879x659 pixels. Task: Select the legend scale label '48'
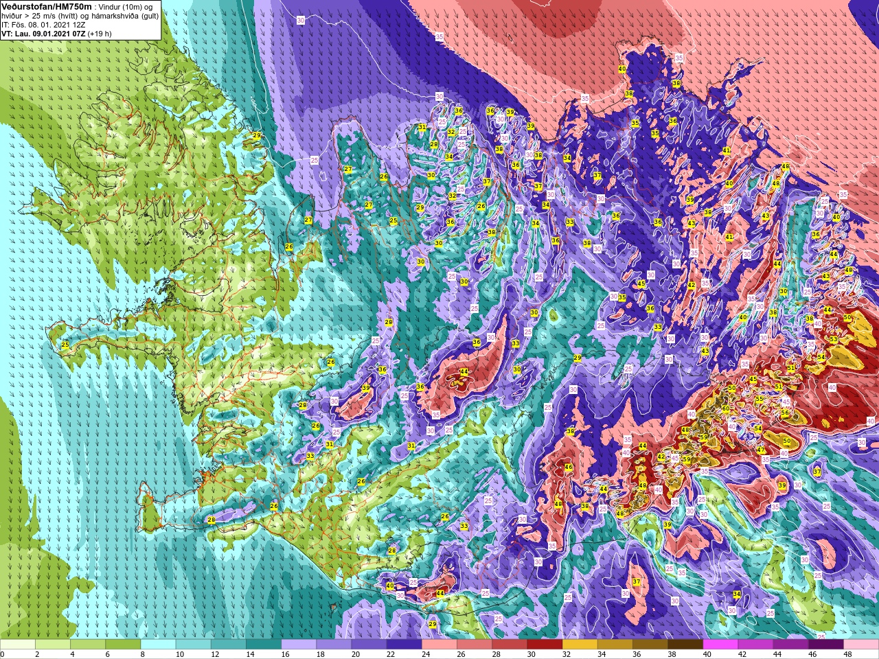(848, 654)
